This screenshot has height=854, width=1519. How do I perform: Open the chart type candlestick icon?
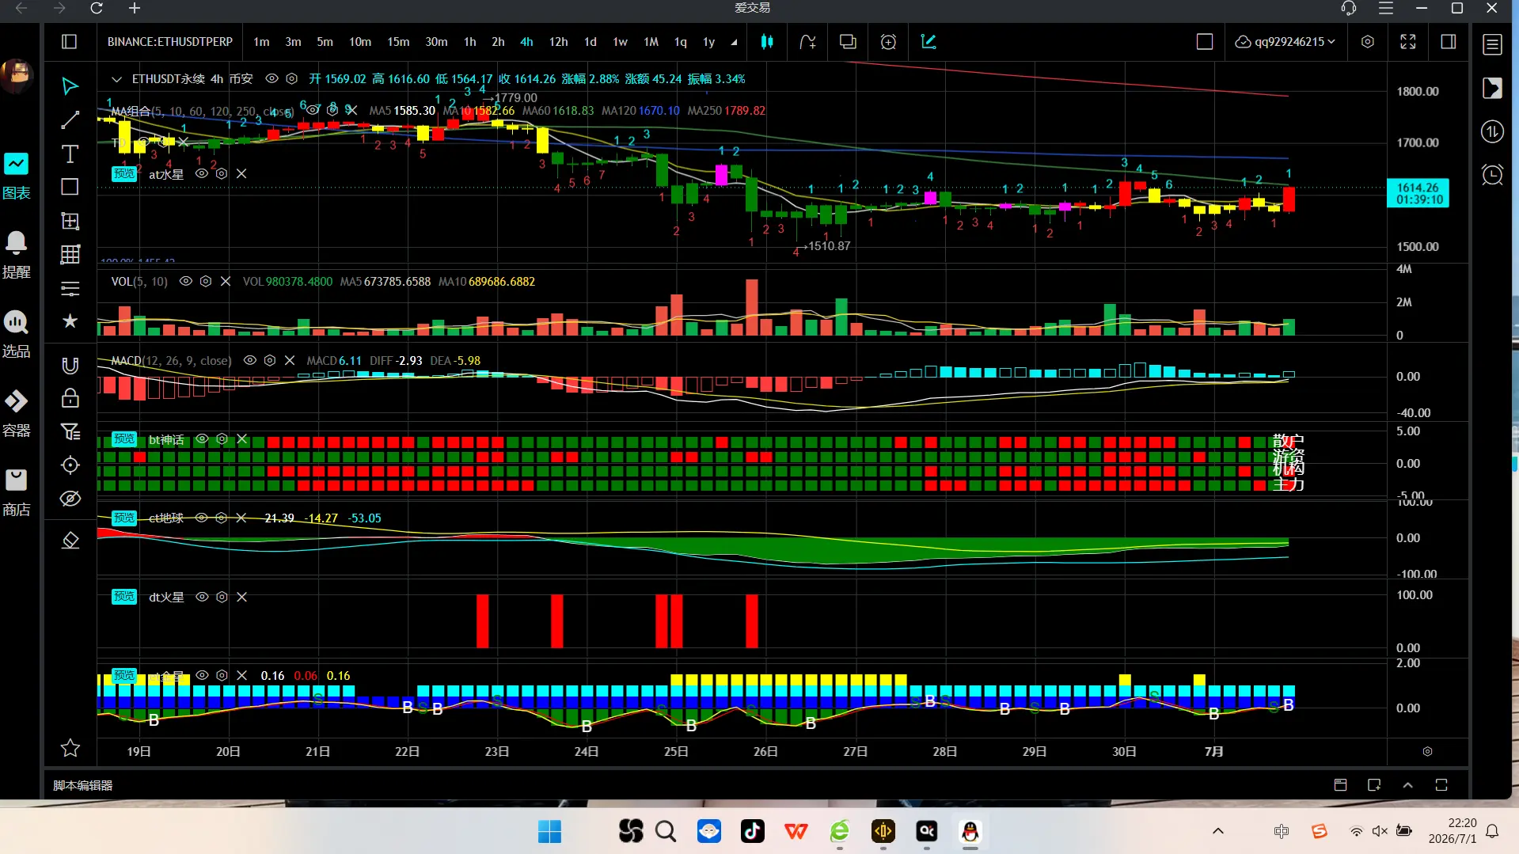(x=766, y=42)
